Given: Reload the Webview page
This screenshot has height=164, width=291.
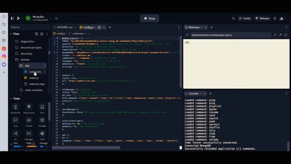Looking at the screenshot, I should [x=187, y=35].
